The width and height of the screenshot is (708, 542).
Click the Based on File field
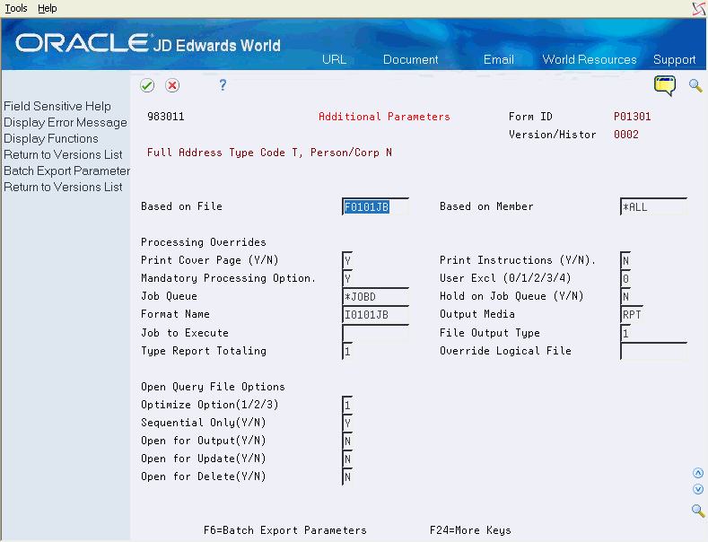point(376,207)
